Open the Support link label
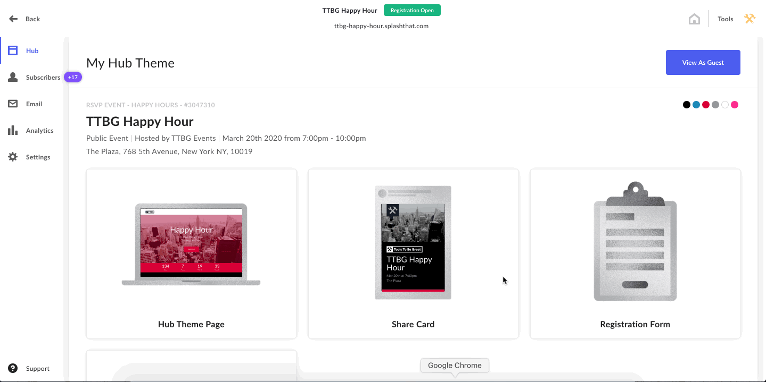766x382 pixels. [x=38, y=369]
